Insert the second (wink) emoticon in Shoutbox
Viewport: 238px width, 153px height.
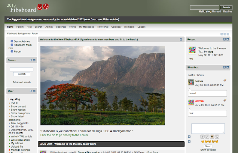[x=206, y=141]
